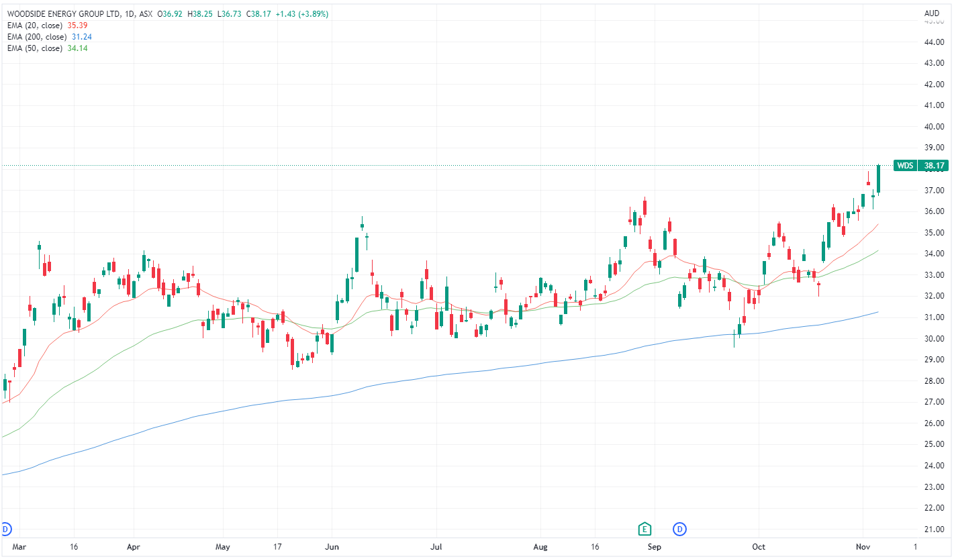Click the 42.00 price axis label
This screenshot has width=954, height=559.
click(x=935, y=85)
